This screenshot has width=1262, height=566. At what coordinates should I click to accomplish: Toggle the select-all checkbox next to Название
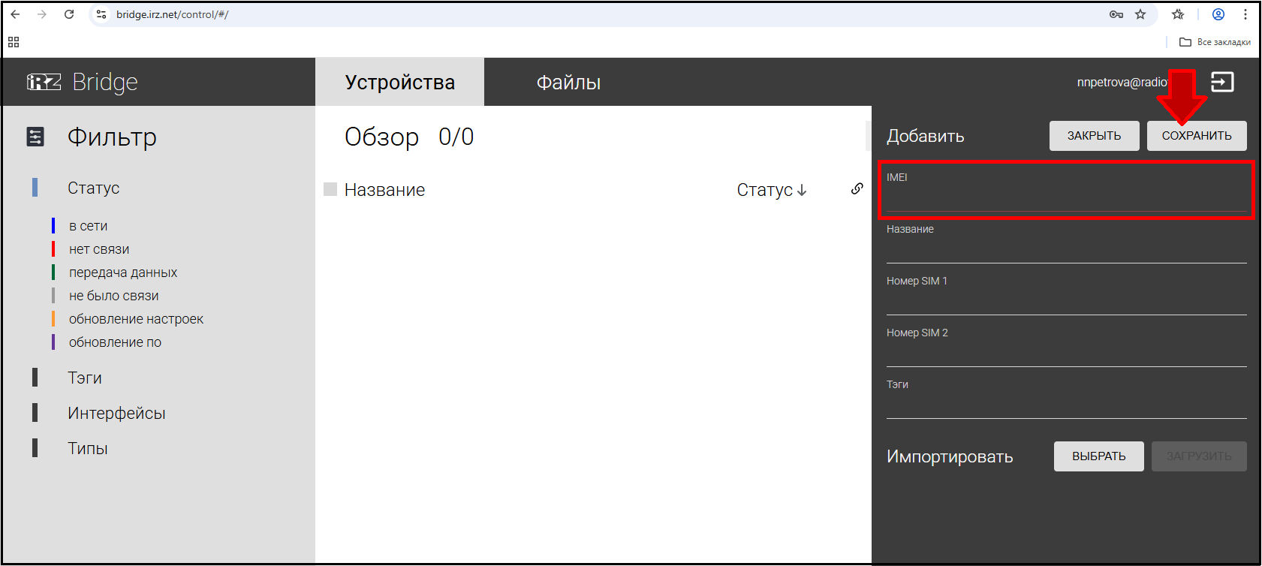click(x=330, y=189)
